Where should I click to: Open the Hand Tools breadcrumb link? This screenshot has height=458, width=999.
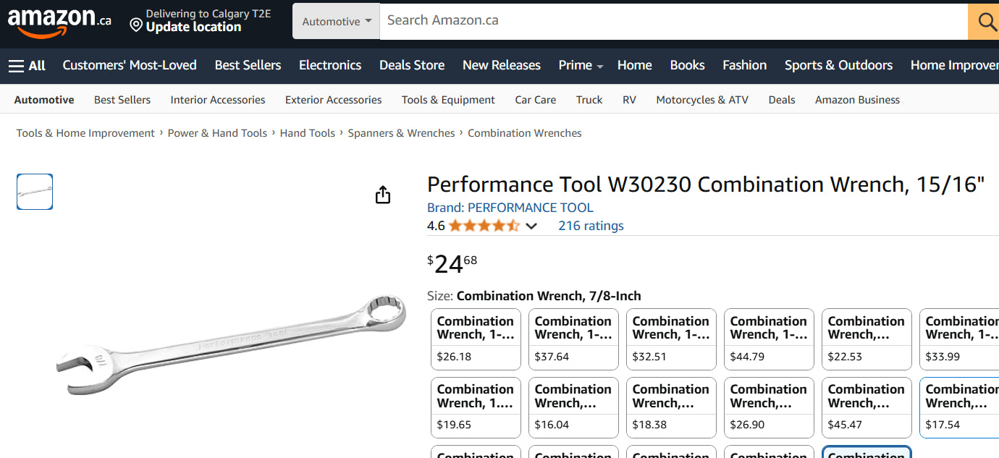click(x=307, y=133)
